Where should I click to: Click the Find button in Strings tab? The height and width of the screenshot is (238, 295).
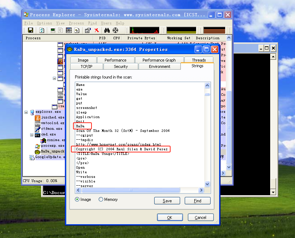point(197,201)
